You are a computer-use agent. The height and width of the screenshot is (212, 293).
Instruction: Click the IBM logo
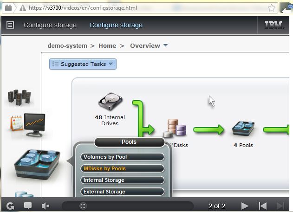274,25
